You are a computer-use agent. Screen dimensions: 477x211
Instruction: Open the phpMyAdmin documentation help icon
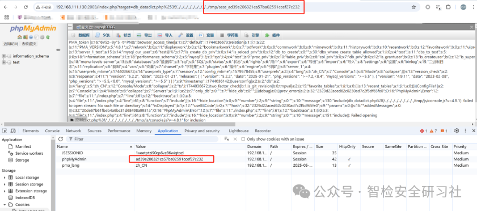click(31, 37)
